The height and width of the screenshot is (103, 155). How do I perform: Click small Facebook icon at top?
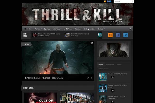click(108, 1)
